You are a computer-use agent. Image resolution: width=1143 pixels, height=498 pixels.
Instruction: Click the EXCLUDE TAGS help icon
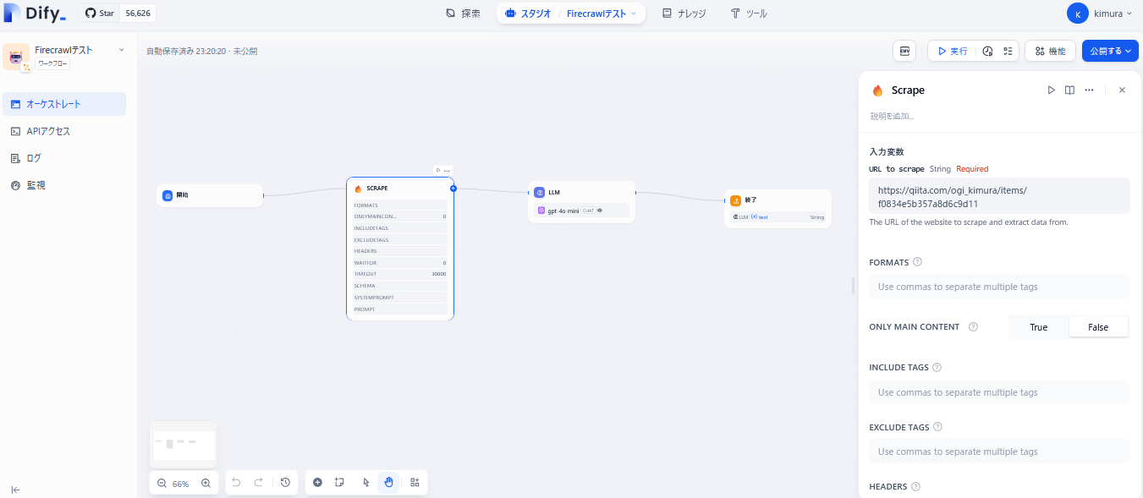tap(937, 427)
